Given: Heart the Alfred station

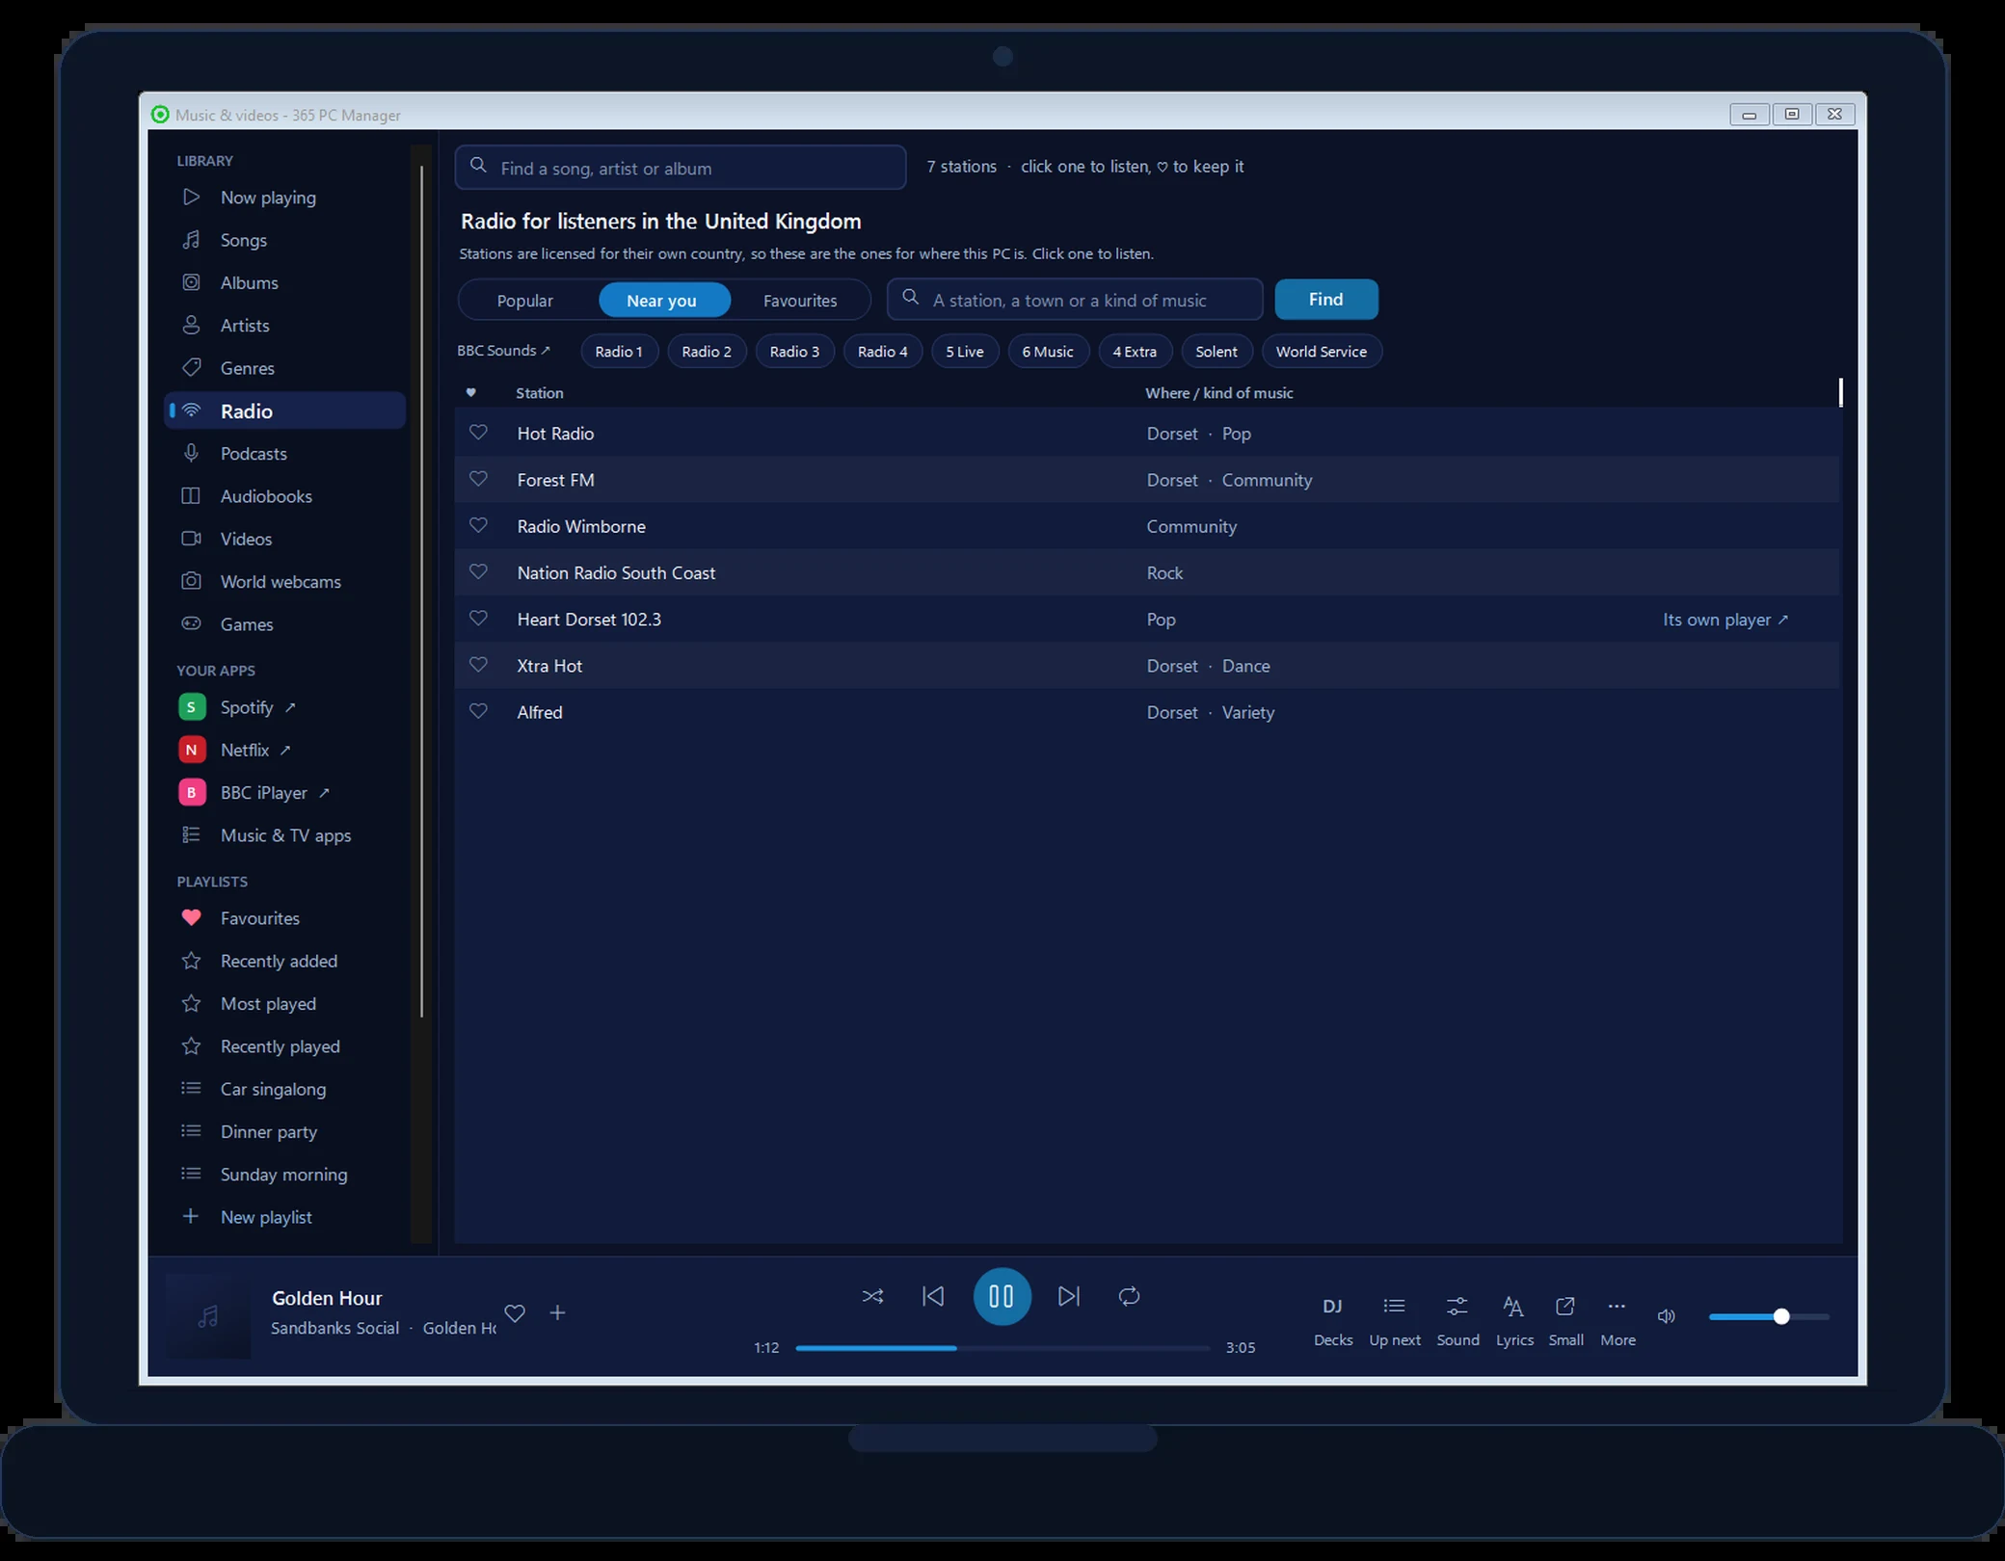Looking at the screenshot, I should point(478,711).
